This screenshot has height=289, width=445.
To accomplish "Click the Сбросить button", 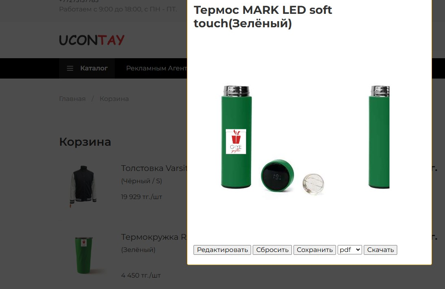I will point(272,250).
